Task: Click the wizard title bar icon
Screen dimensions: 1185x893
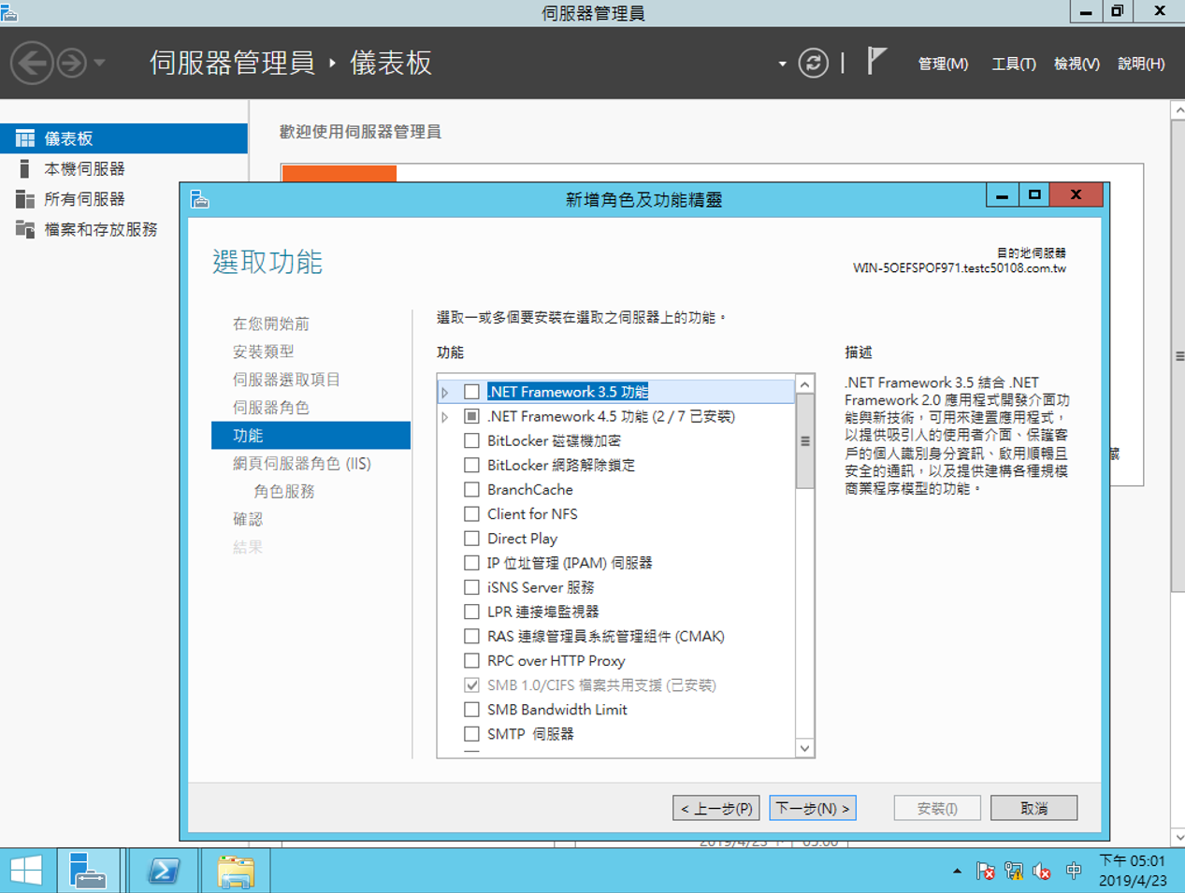Action: (199, 199)
